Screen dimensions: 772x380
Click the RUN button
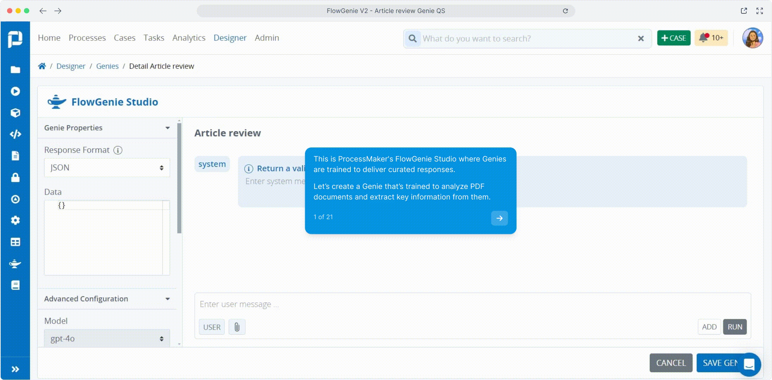(735, 327)
